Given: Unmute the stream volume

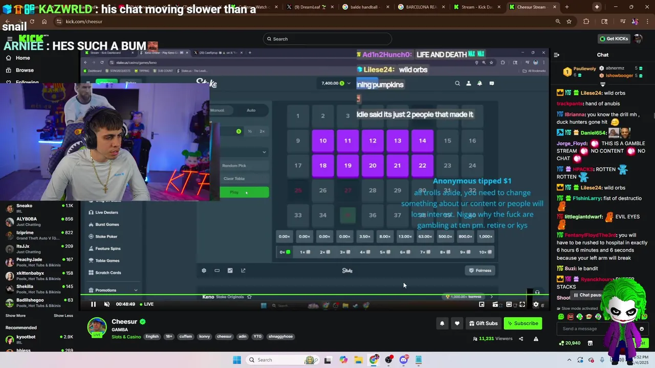Looking at the screenshot, I should pos(106,304).
